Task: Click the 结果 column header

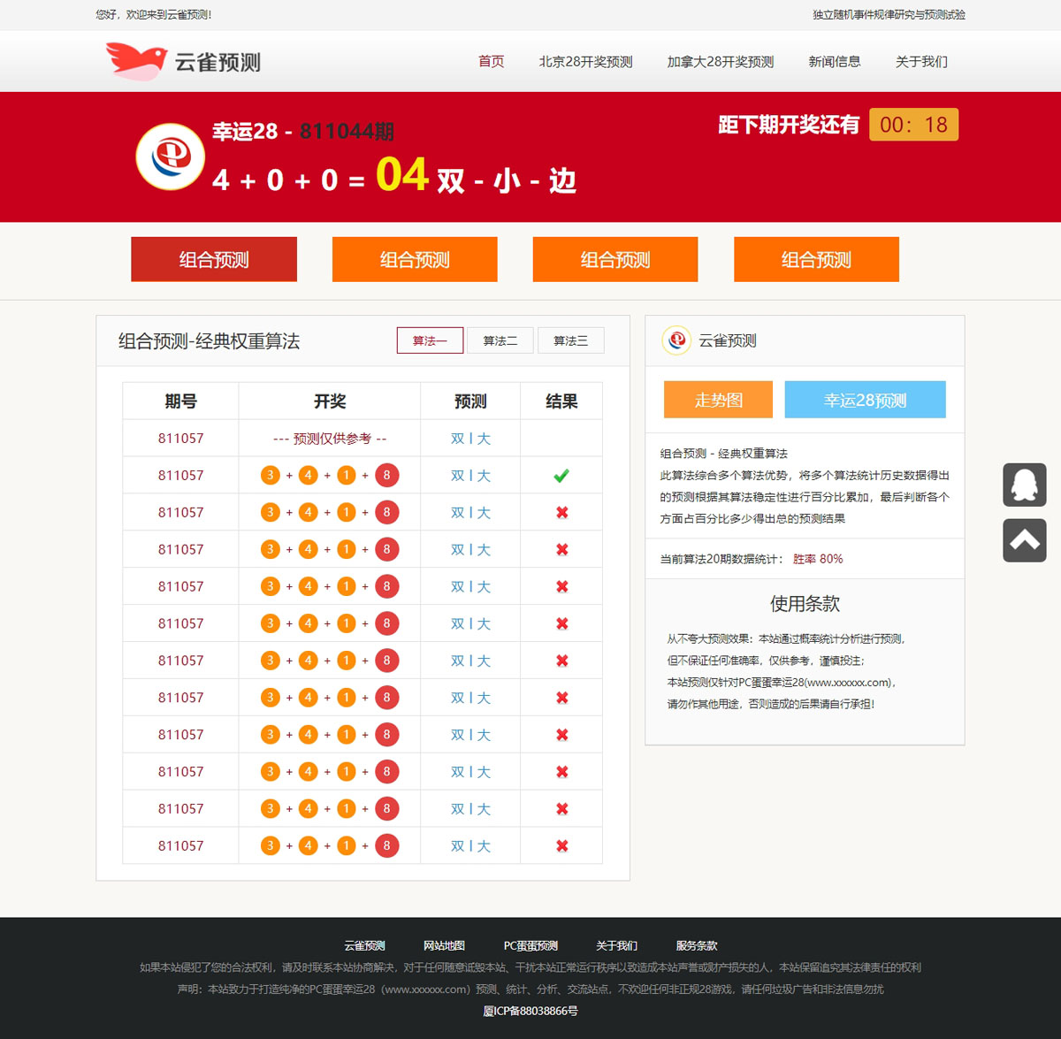Action: coord(561,401)
